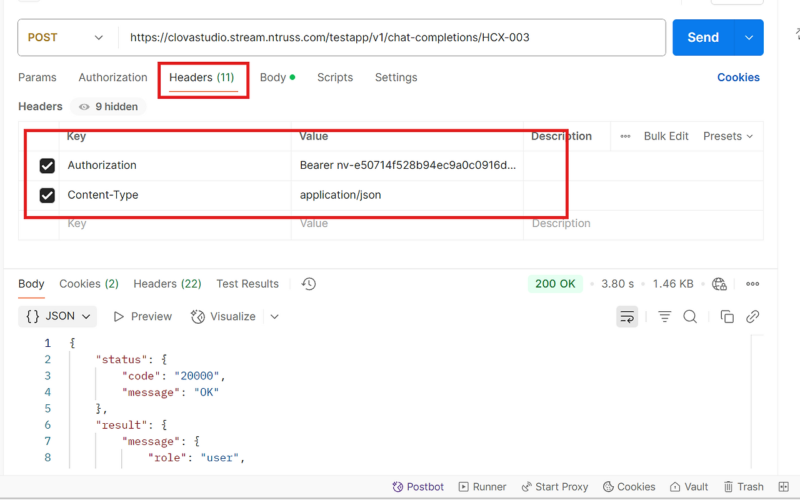This screenshot has width=800, height=500.
Task: Open response history clock icon
Action: 308,284
